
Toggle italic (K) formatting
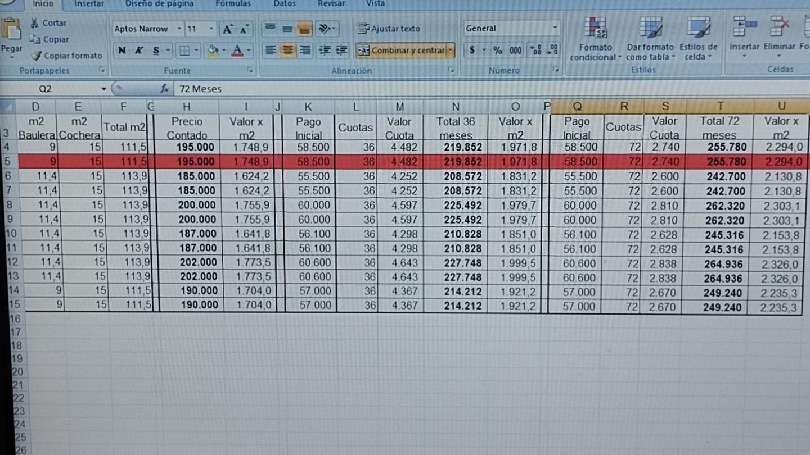(x=139, y=51)
